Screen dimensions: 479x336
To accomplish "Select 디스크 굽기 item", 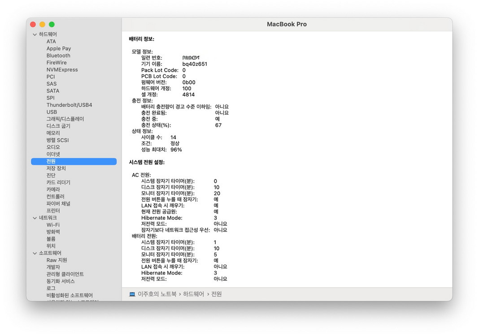I will click(x=58, y=126).
